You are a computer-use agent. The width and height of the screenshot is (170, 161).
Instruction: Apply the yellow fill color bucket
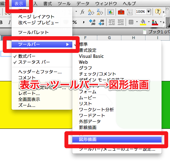tap(143, 22)
